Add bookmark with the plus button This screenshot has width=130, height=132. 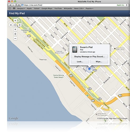point(19,5)
